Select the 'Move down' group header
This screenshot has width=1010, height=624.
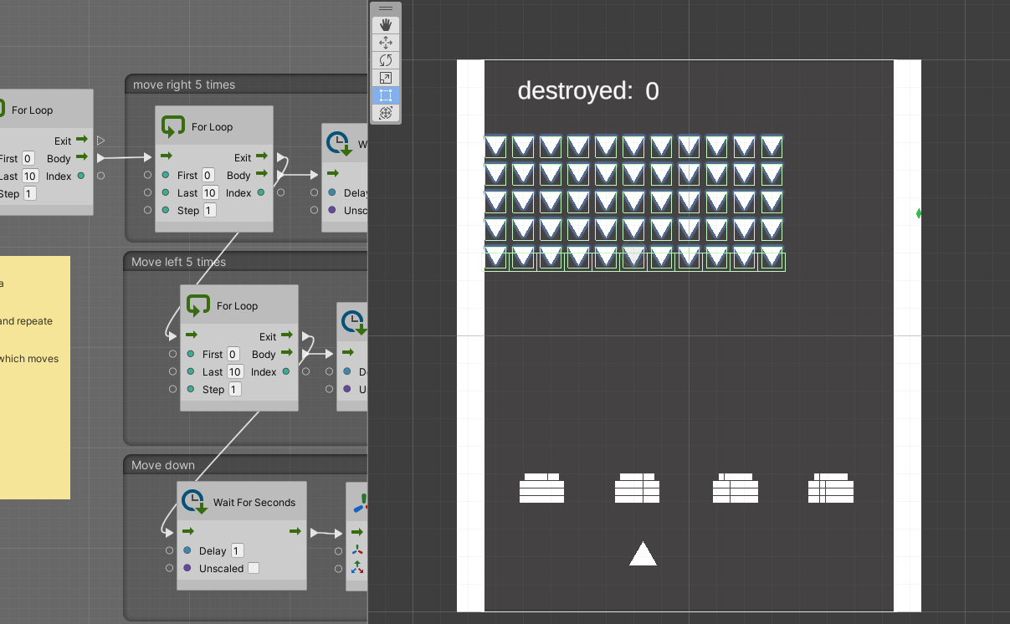coord(245,465)
